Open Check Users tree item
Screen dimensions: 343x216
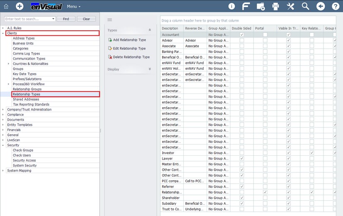[x=22, y=155]
